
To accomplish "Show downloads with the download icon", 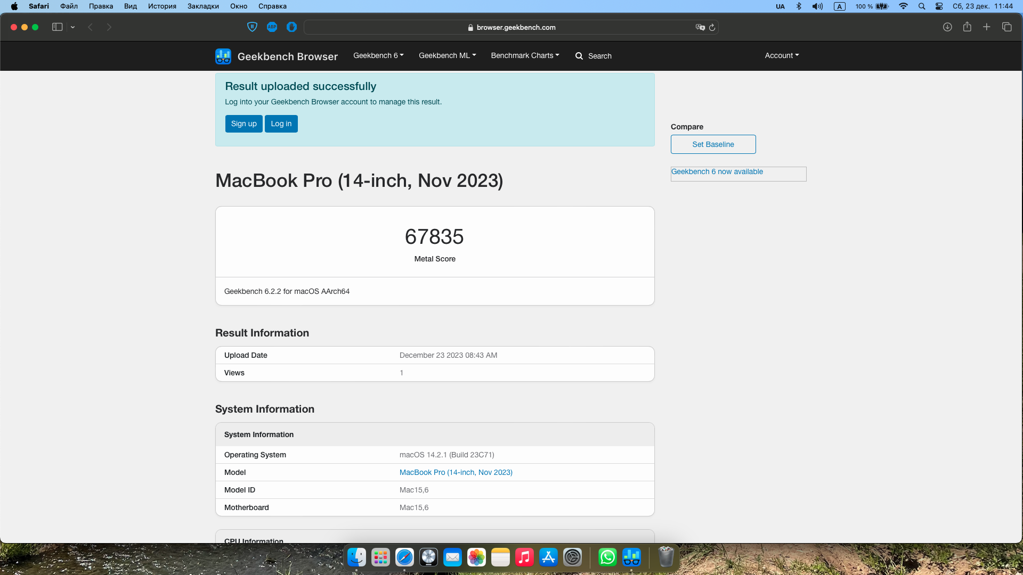I will [947, 27].
